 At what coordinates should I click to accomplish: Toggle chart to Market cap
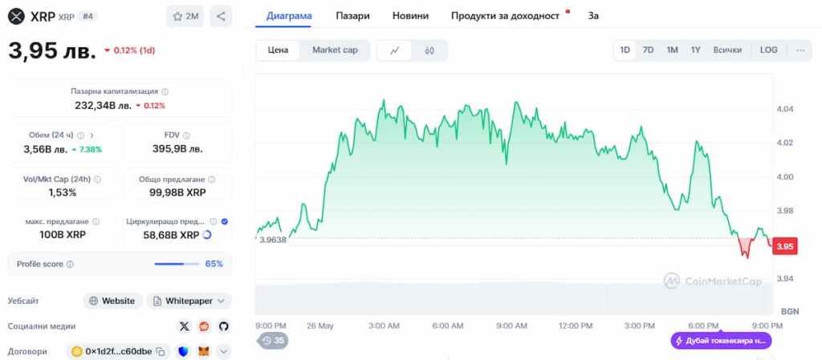[335, 50]
